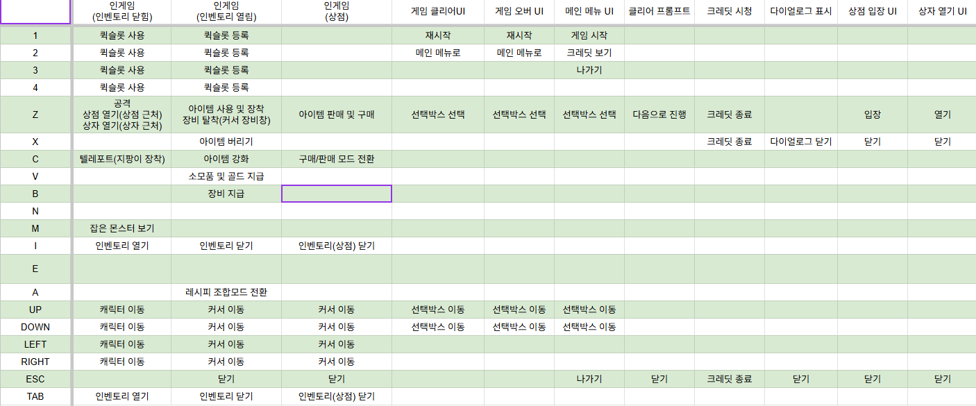
Task: Select the 다음으로 진행 cell
Action: pos(659,115)
